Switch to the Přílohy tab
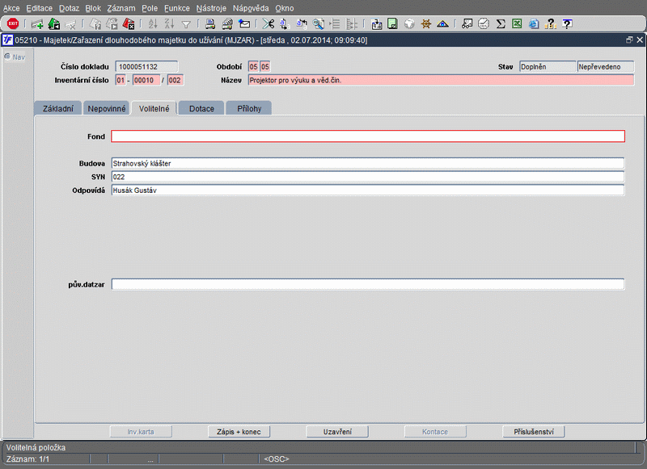Screen dimensions: 647x469 (x=249, y=108)
